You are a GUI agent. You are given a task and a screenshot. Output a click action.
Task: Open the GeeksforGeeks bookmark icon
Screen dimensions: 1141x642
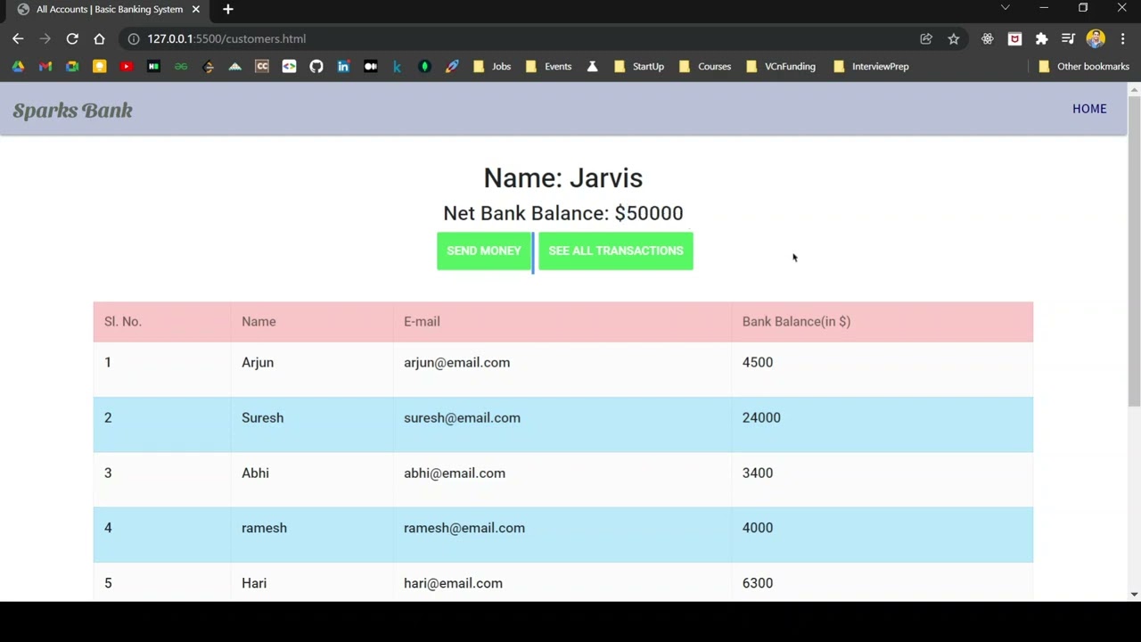(x=181, y=66)
